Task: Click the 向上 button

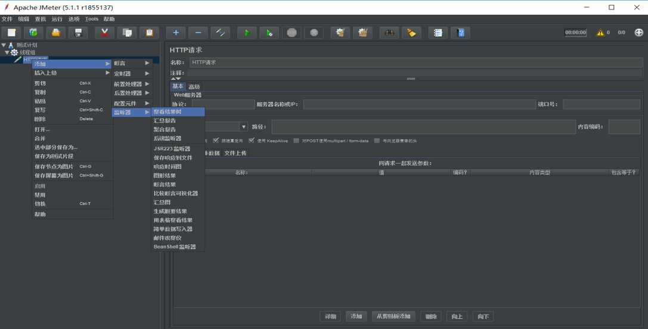Action: click(457, 316)
